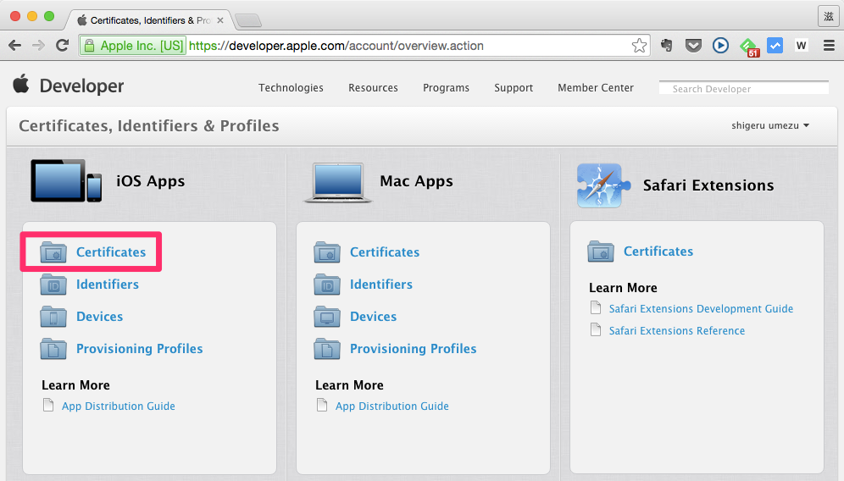844x481 pixels.
Task: Open the Resources menu
Action: coord(373,88)
